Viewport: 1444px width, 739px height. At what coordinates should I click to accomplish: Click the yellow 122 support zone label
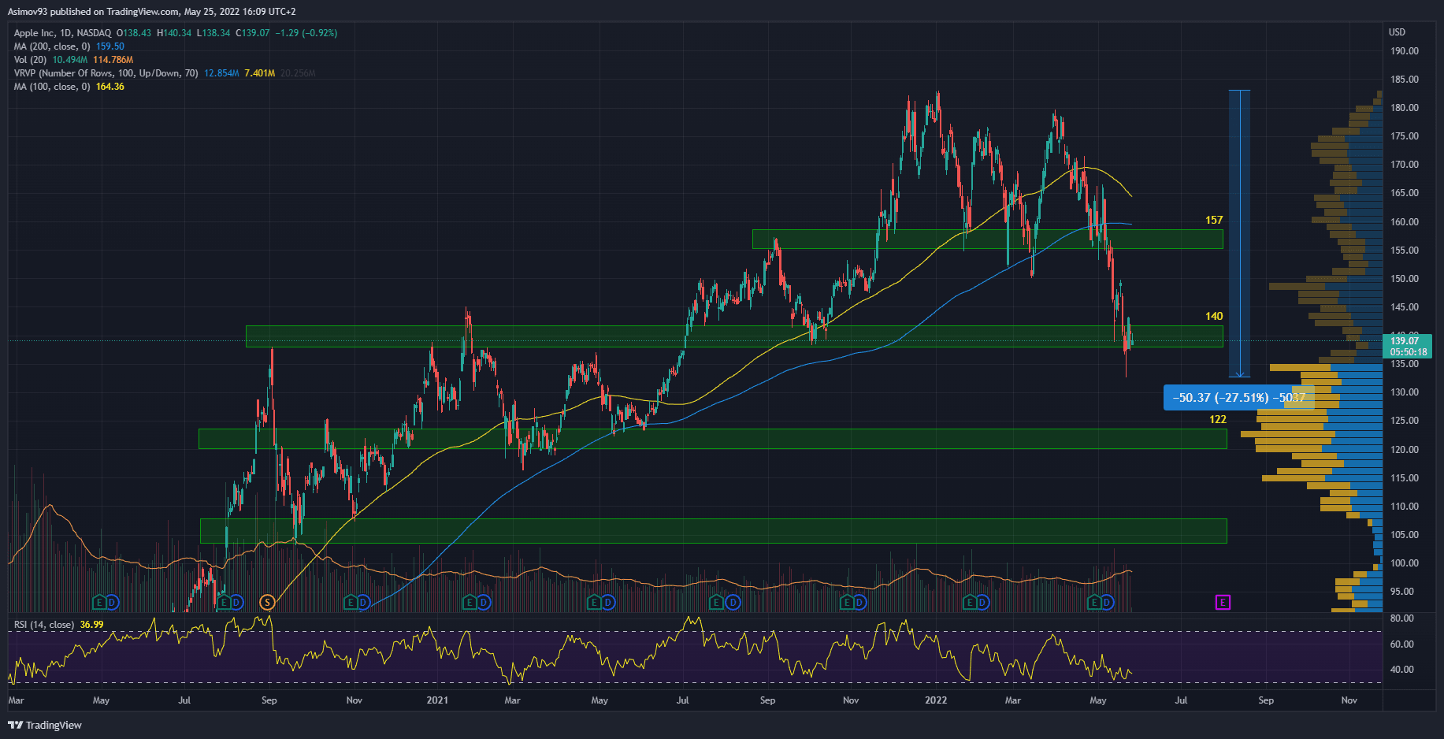tap(1218, 420)
